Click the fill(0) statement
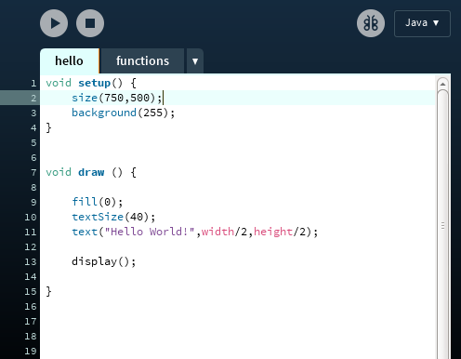Screen dimensions: 461x359 coord(98,202)
